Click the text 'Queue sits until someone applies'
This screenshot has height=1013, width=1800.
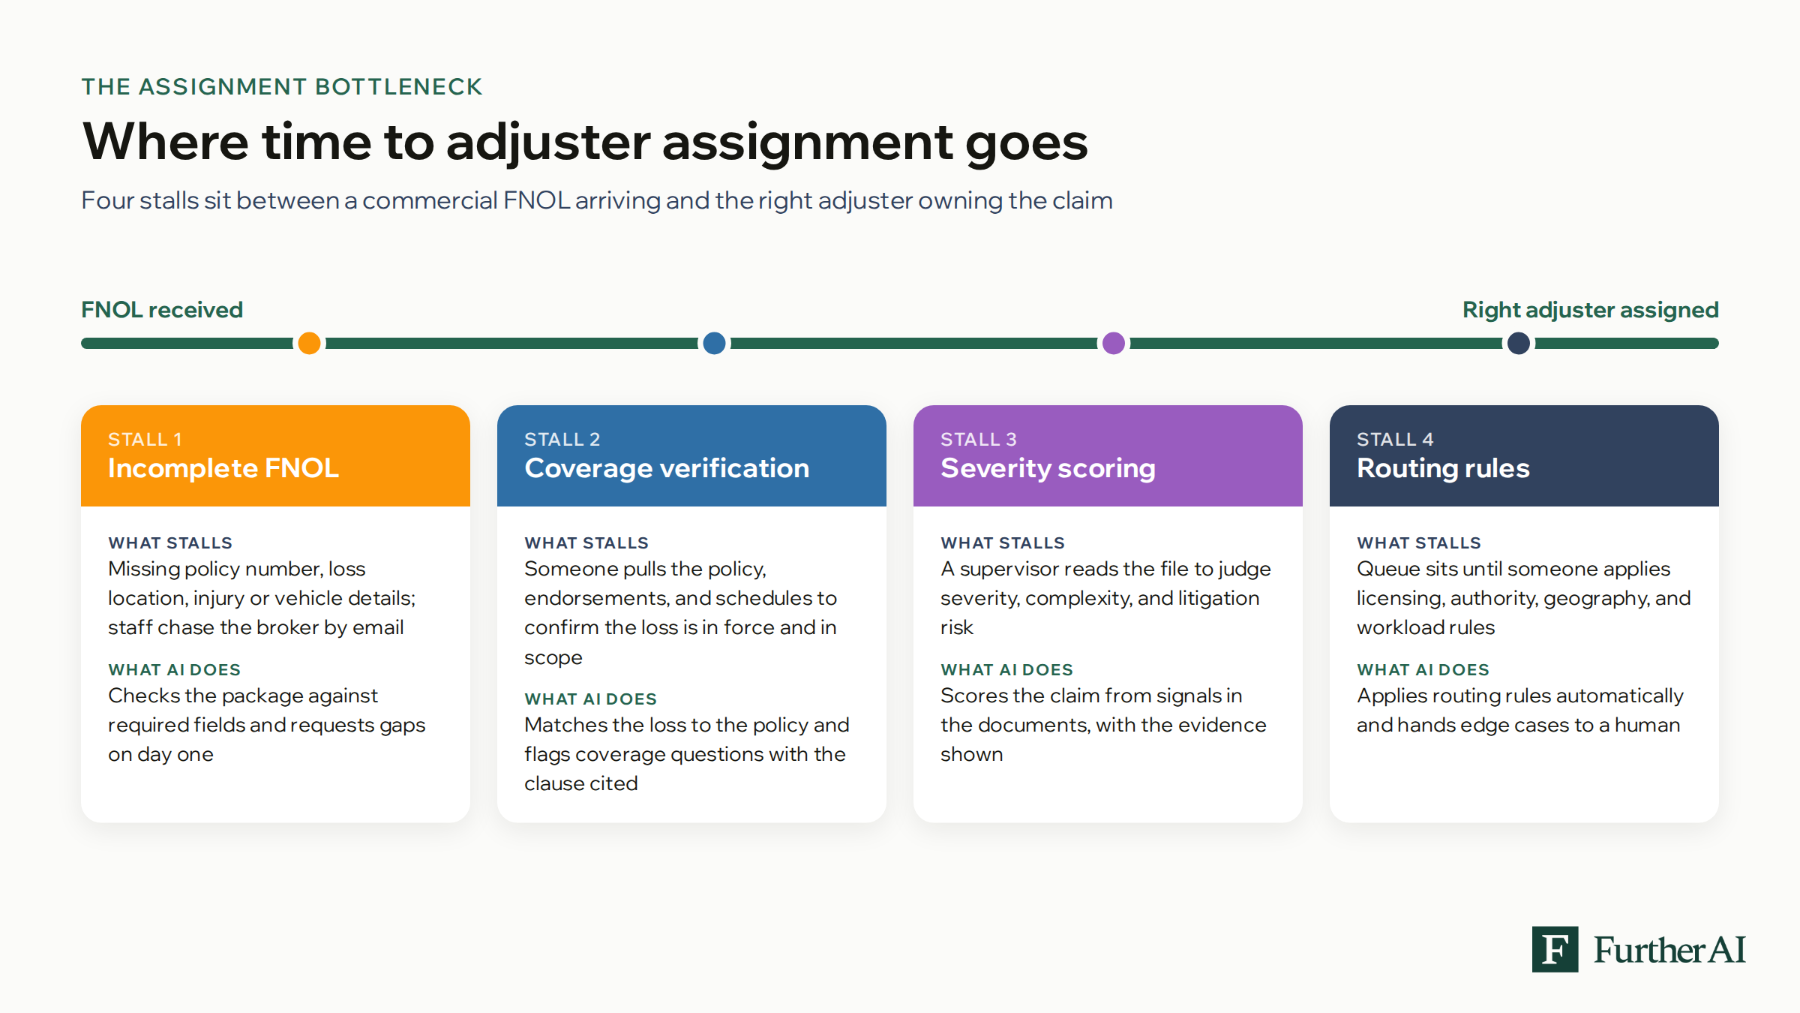pos(1524,598)
